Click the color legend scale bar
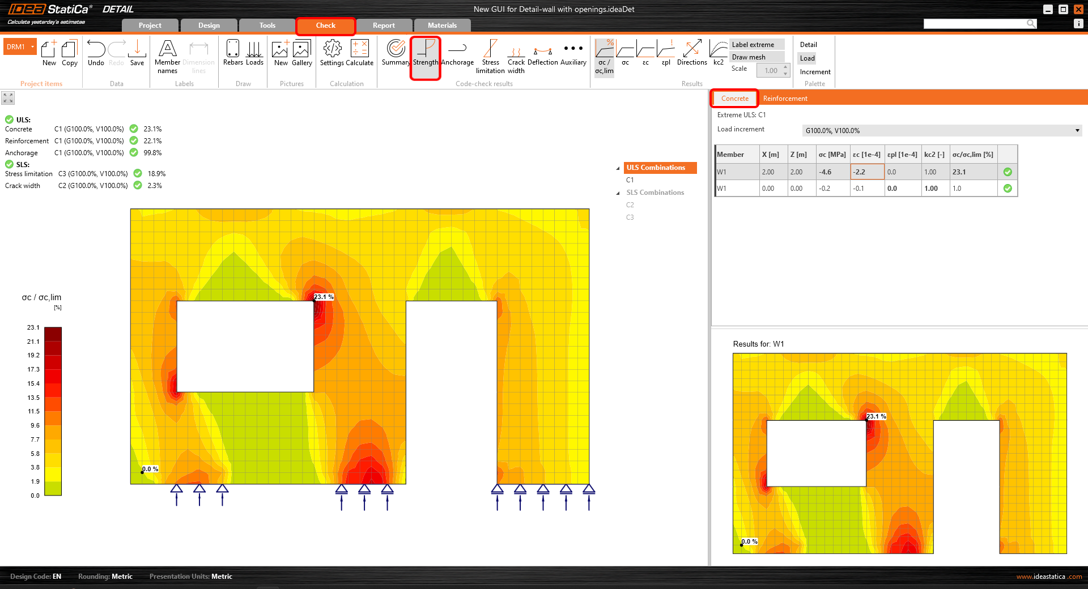 [x=53, y=411]
